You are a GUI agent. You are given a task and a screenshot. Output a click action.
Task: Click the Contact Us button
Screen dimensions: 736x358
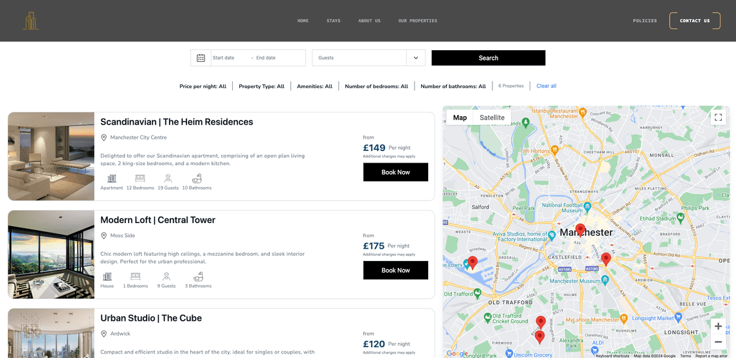[695, 21]
